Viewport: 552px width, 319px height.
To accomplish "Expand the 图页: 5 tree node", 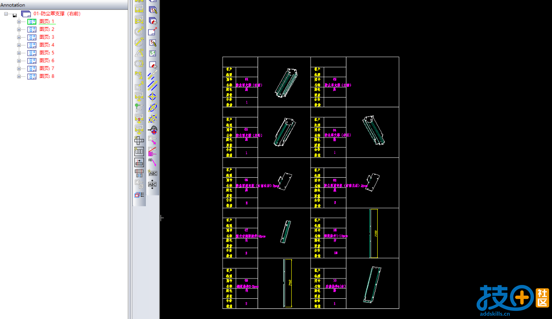I will pos(19,53).
